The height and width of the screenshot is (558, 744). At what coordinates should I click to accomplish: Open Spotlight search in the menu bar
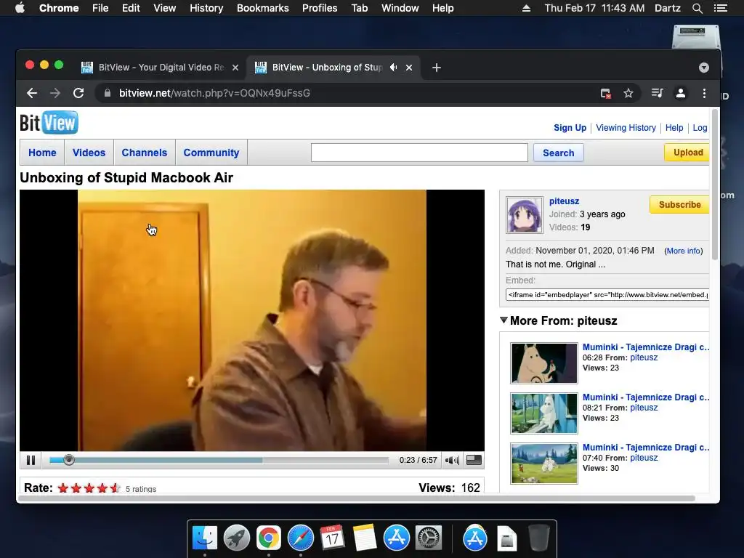click(697, 8)
